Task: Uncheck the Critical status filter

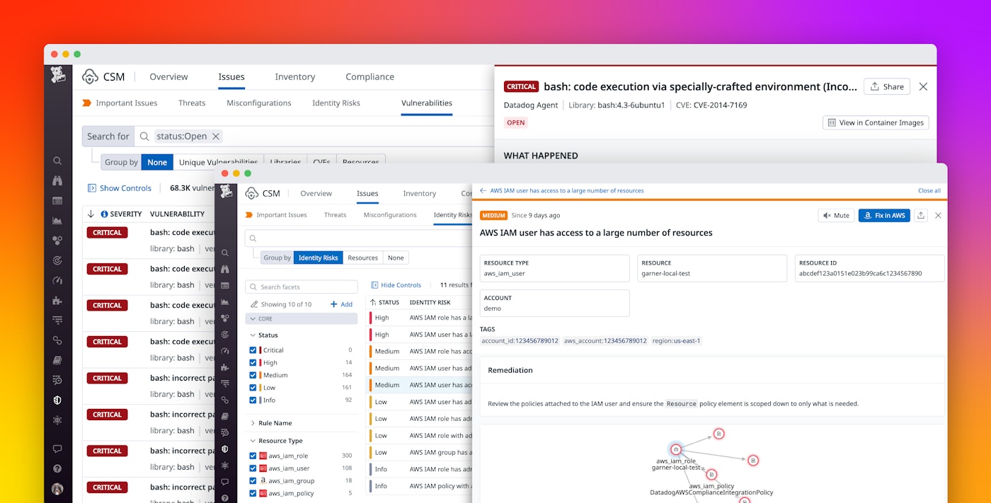Action: pyautogui.click(x=252, y=349)
